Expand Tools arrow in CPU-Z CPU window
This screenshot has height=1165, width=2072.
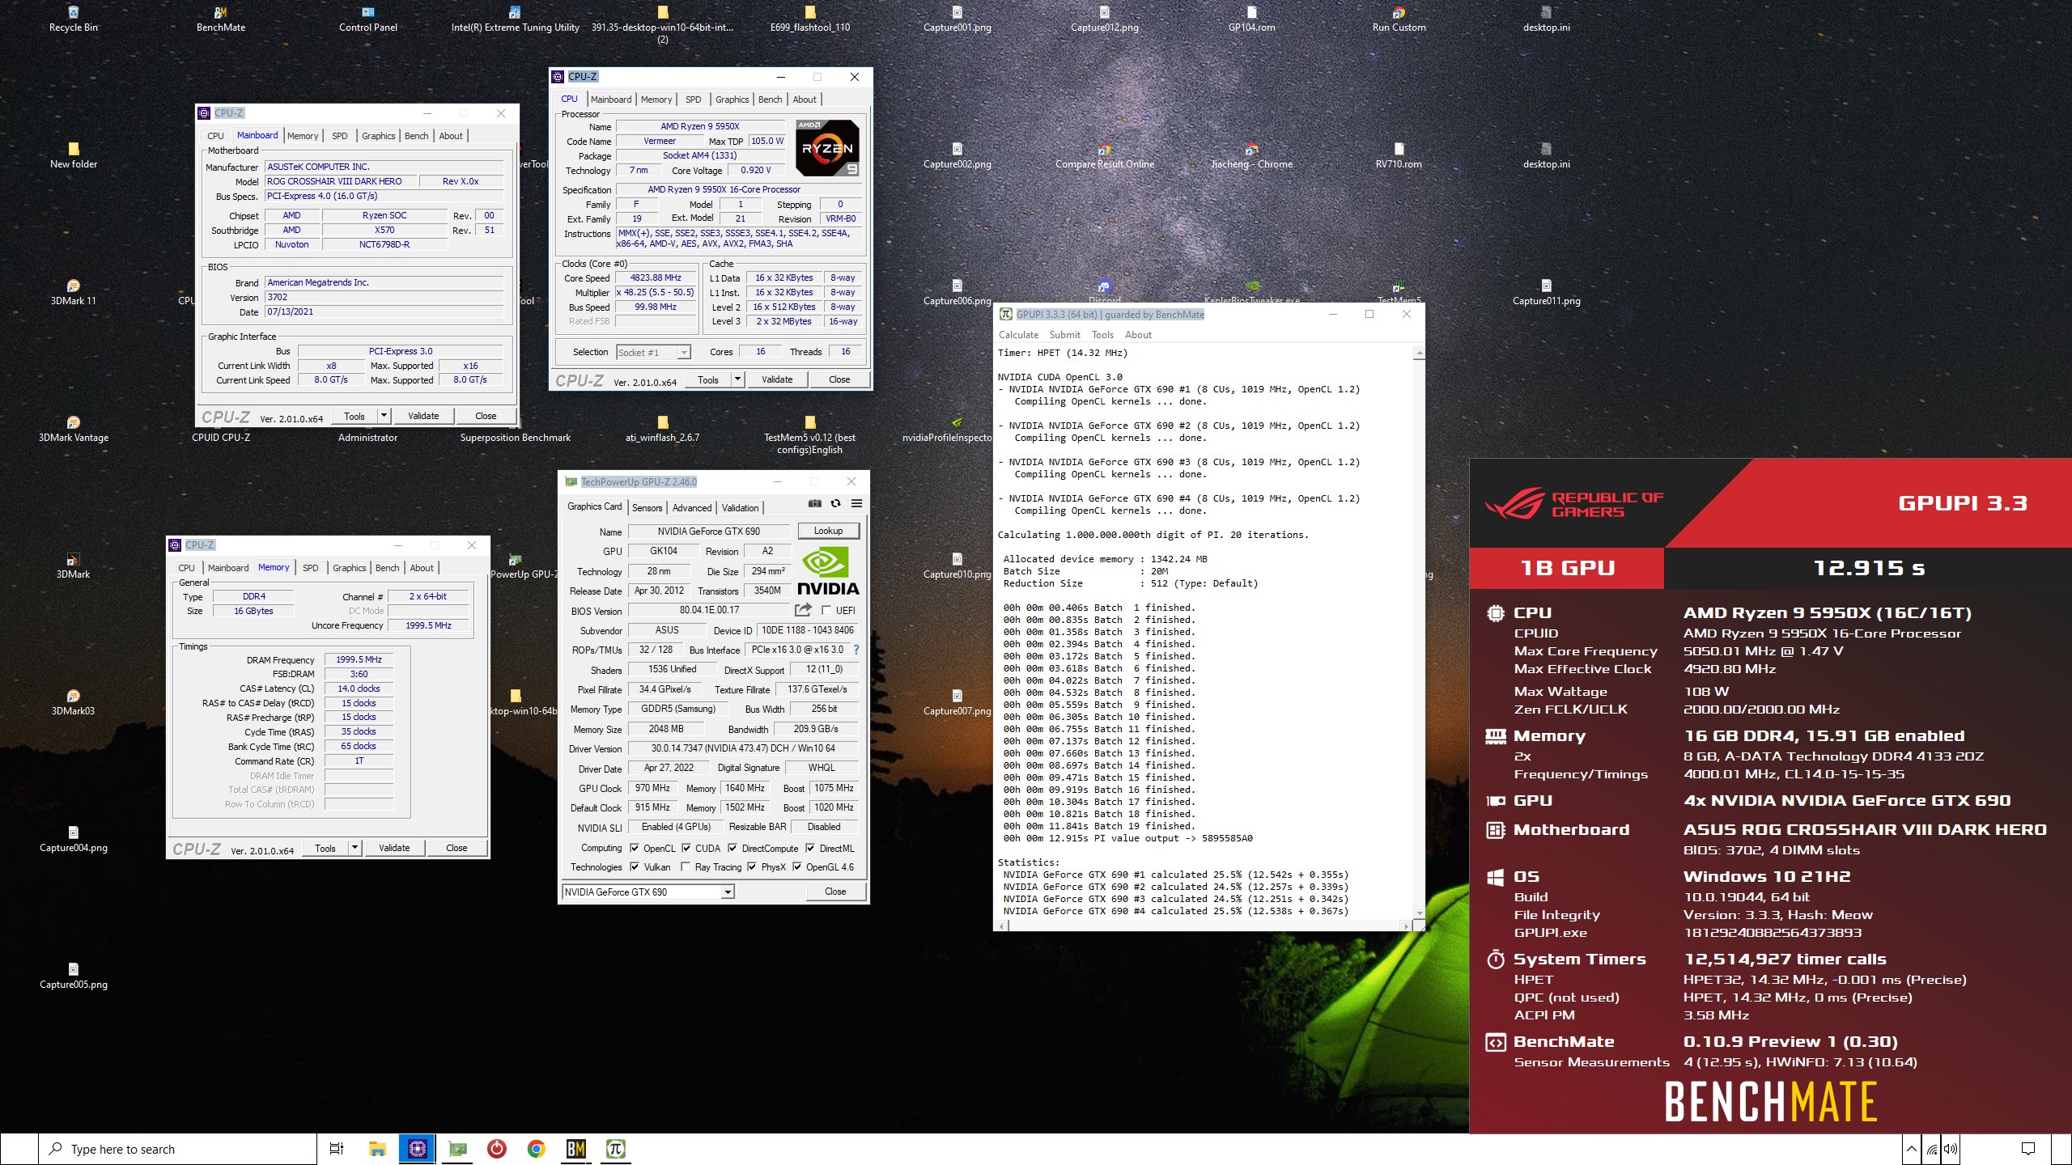click(737, 379)
